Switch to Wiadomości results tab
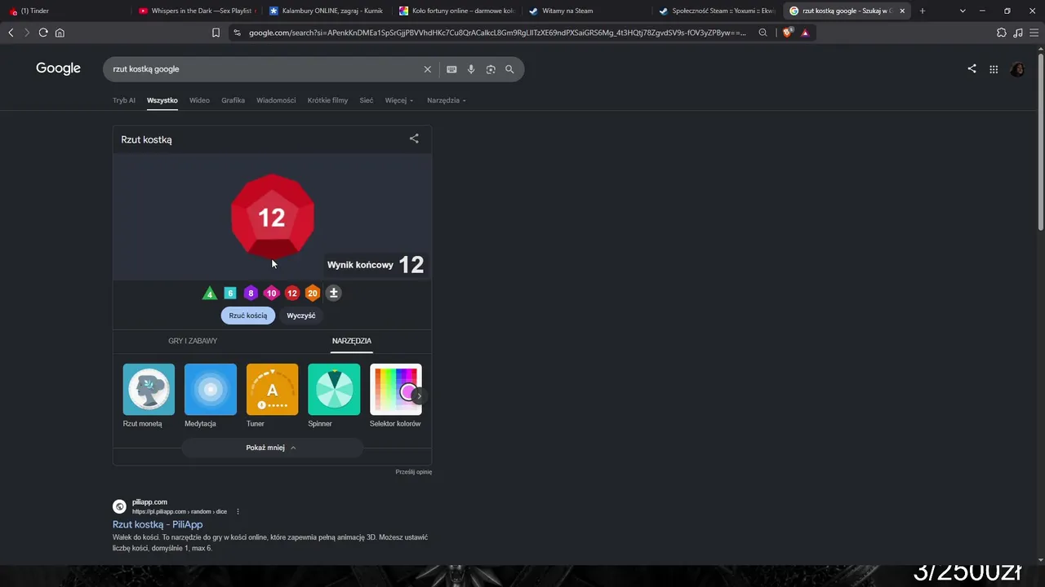The width and height of the screenshot is (1045, 587). (x=276, y=100)
